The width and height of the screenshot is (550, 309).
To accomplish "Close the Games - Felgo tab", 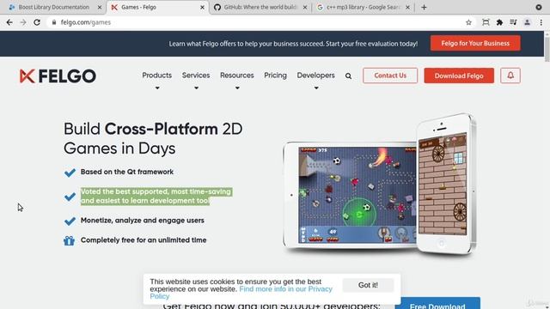I will click(202, 7).
